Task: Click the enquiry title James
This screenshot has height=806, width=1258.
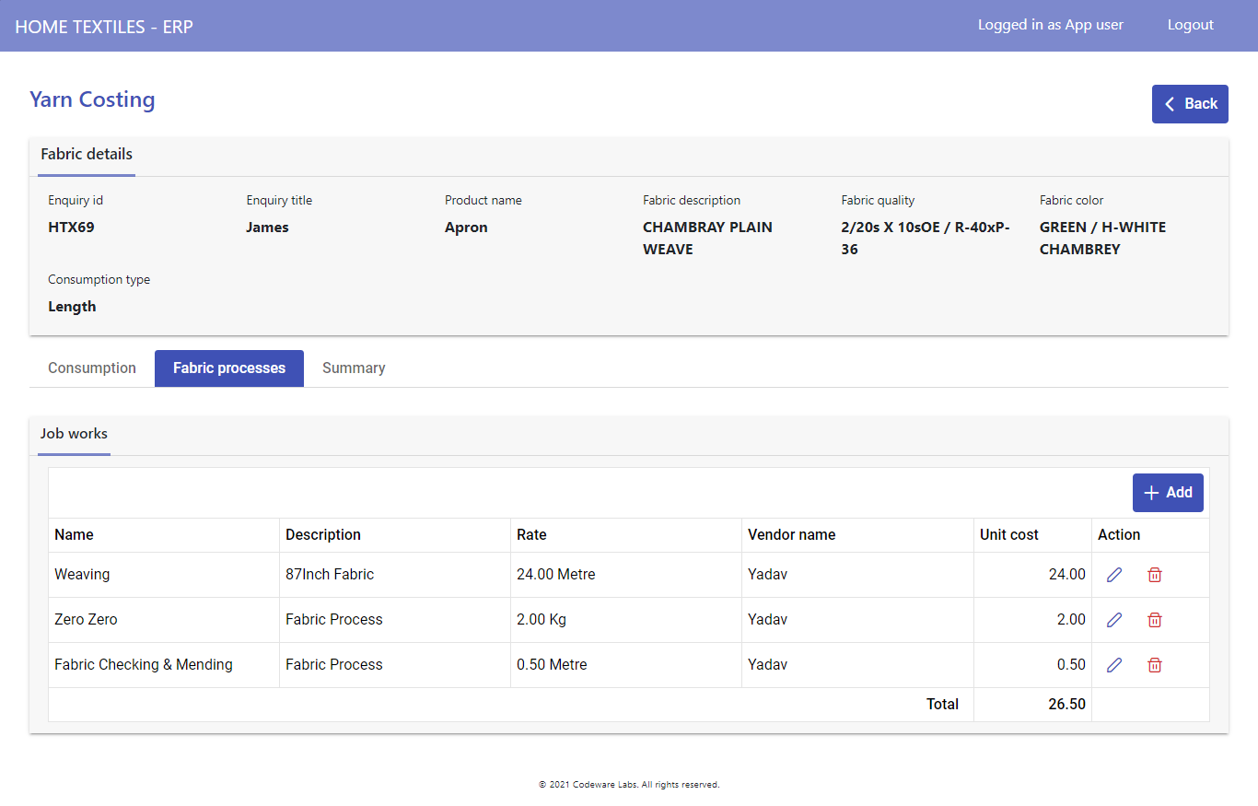Action: point(267,228)
